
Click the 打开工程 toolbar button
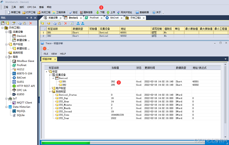pos(29,12)
